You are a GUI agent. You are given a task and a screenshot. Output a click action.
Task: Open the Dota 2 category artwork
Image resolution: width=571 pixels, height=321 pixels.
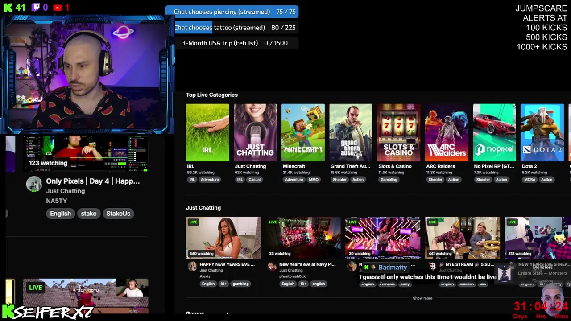point(542,132)
